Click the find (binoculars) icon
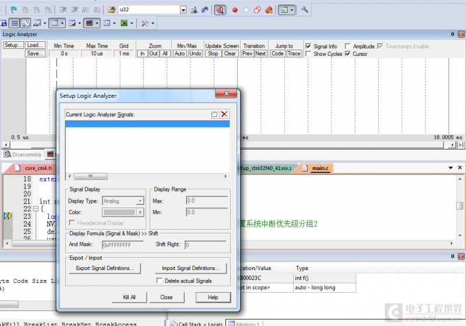Viewport: 466px width, 326px height. click(x=205, y=10)
